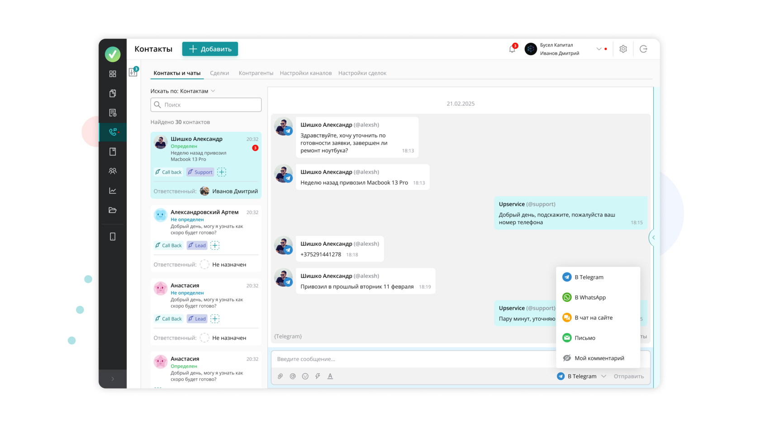Click Call back tag on Шишко Александр

(x=168, y=172)
